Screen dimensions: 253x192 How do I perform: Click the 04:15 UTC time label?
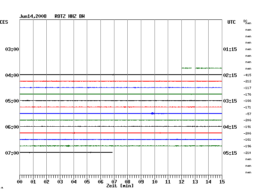[x=230, y=127]
